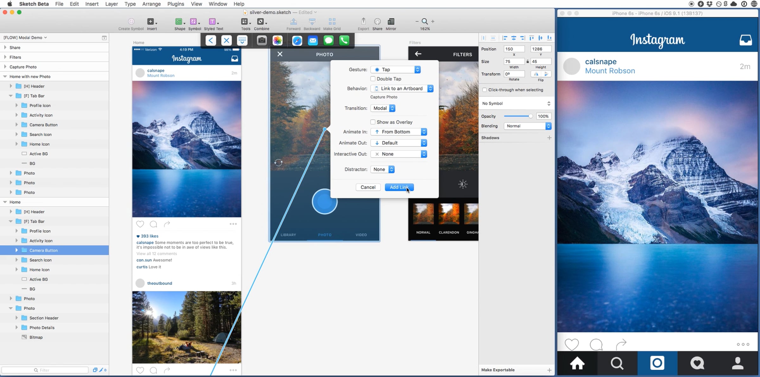Select the VIDEO tab on the artboard
This screenshot has height=377, width=760.
pos(361,235)
